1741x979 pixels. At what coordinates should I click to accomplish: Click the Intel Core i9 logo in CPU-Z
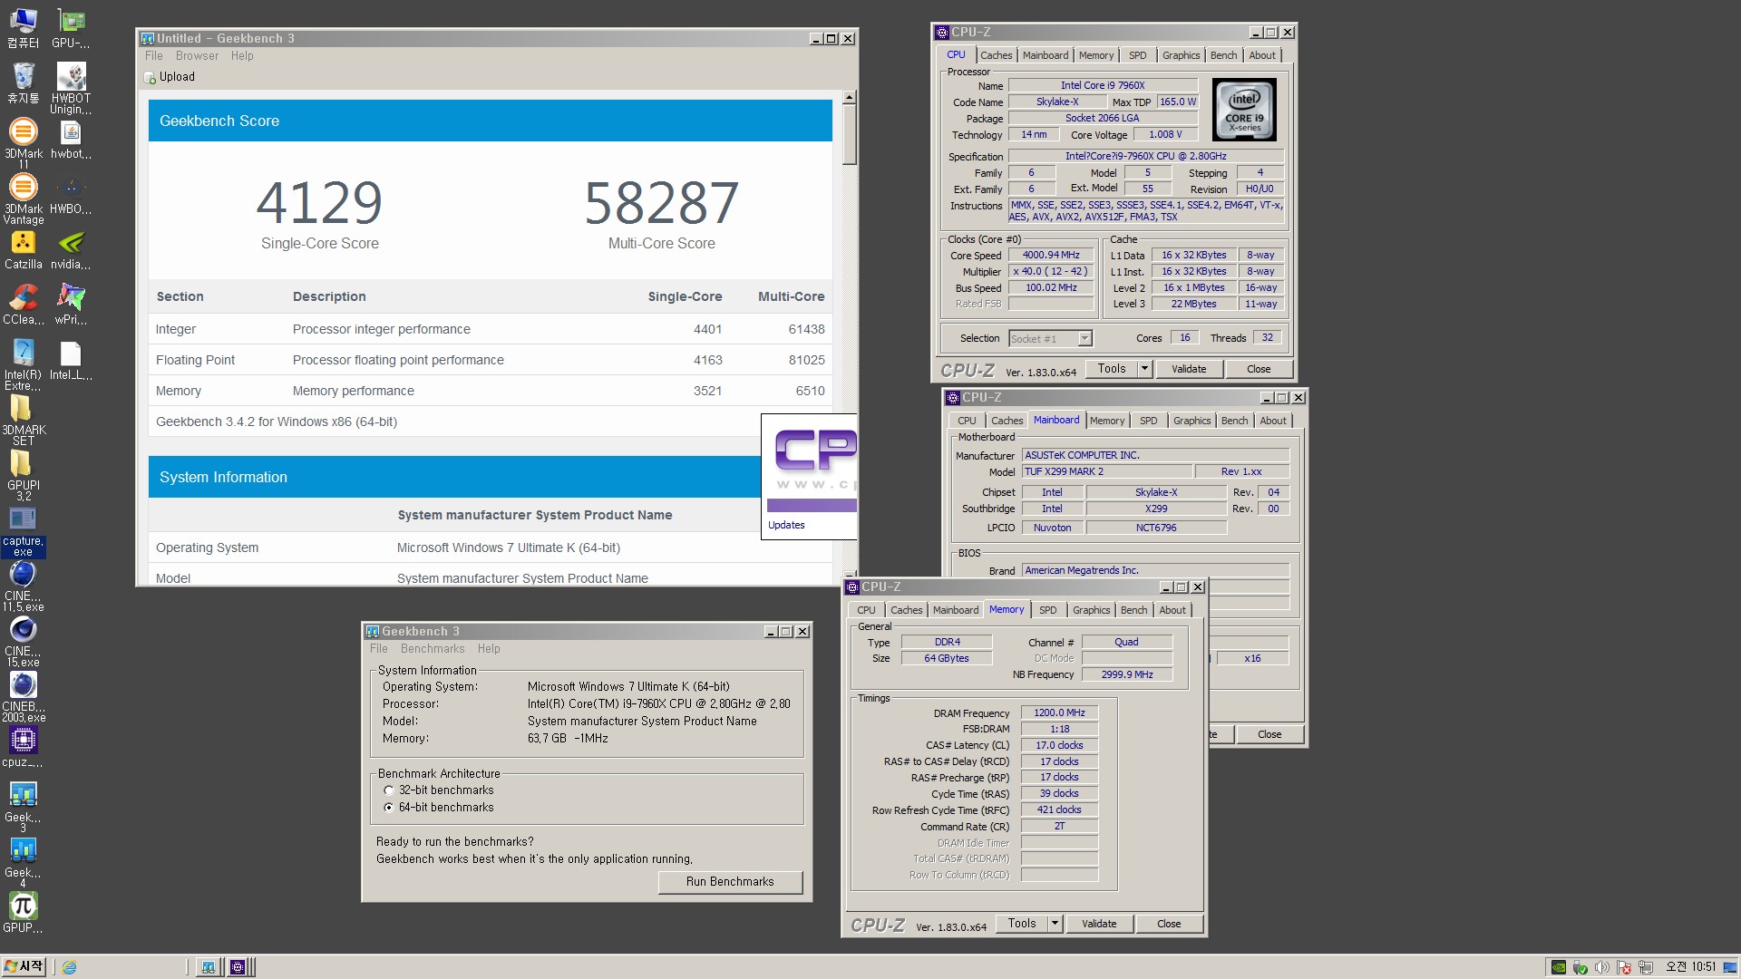click(x=1244, y=109)
